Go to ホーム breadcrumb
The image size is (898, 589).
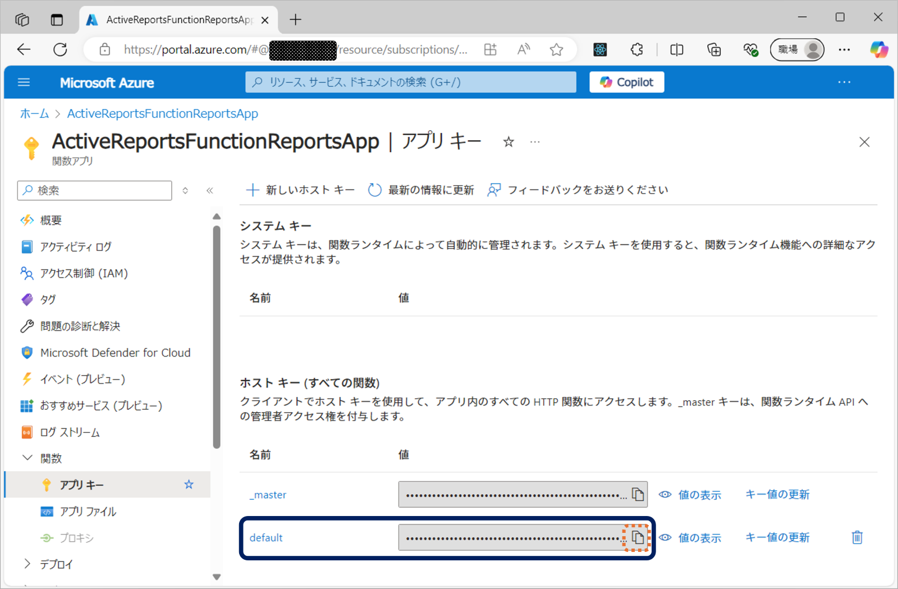pos(34,113)
